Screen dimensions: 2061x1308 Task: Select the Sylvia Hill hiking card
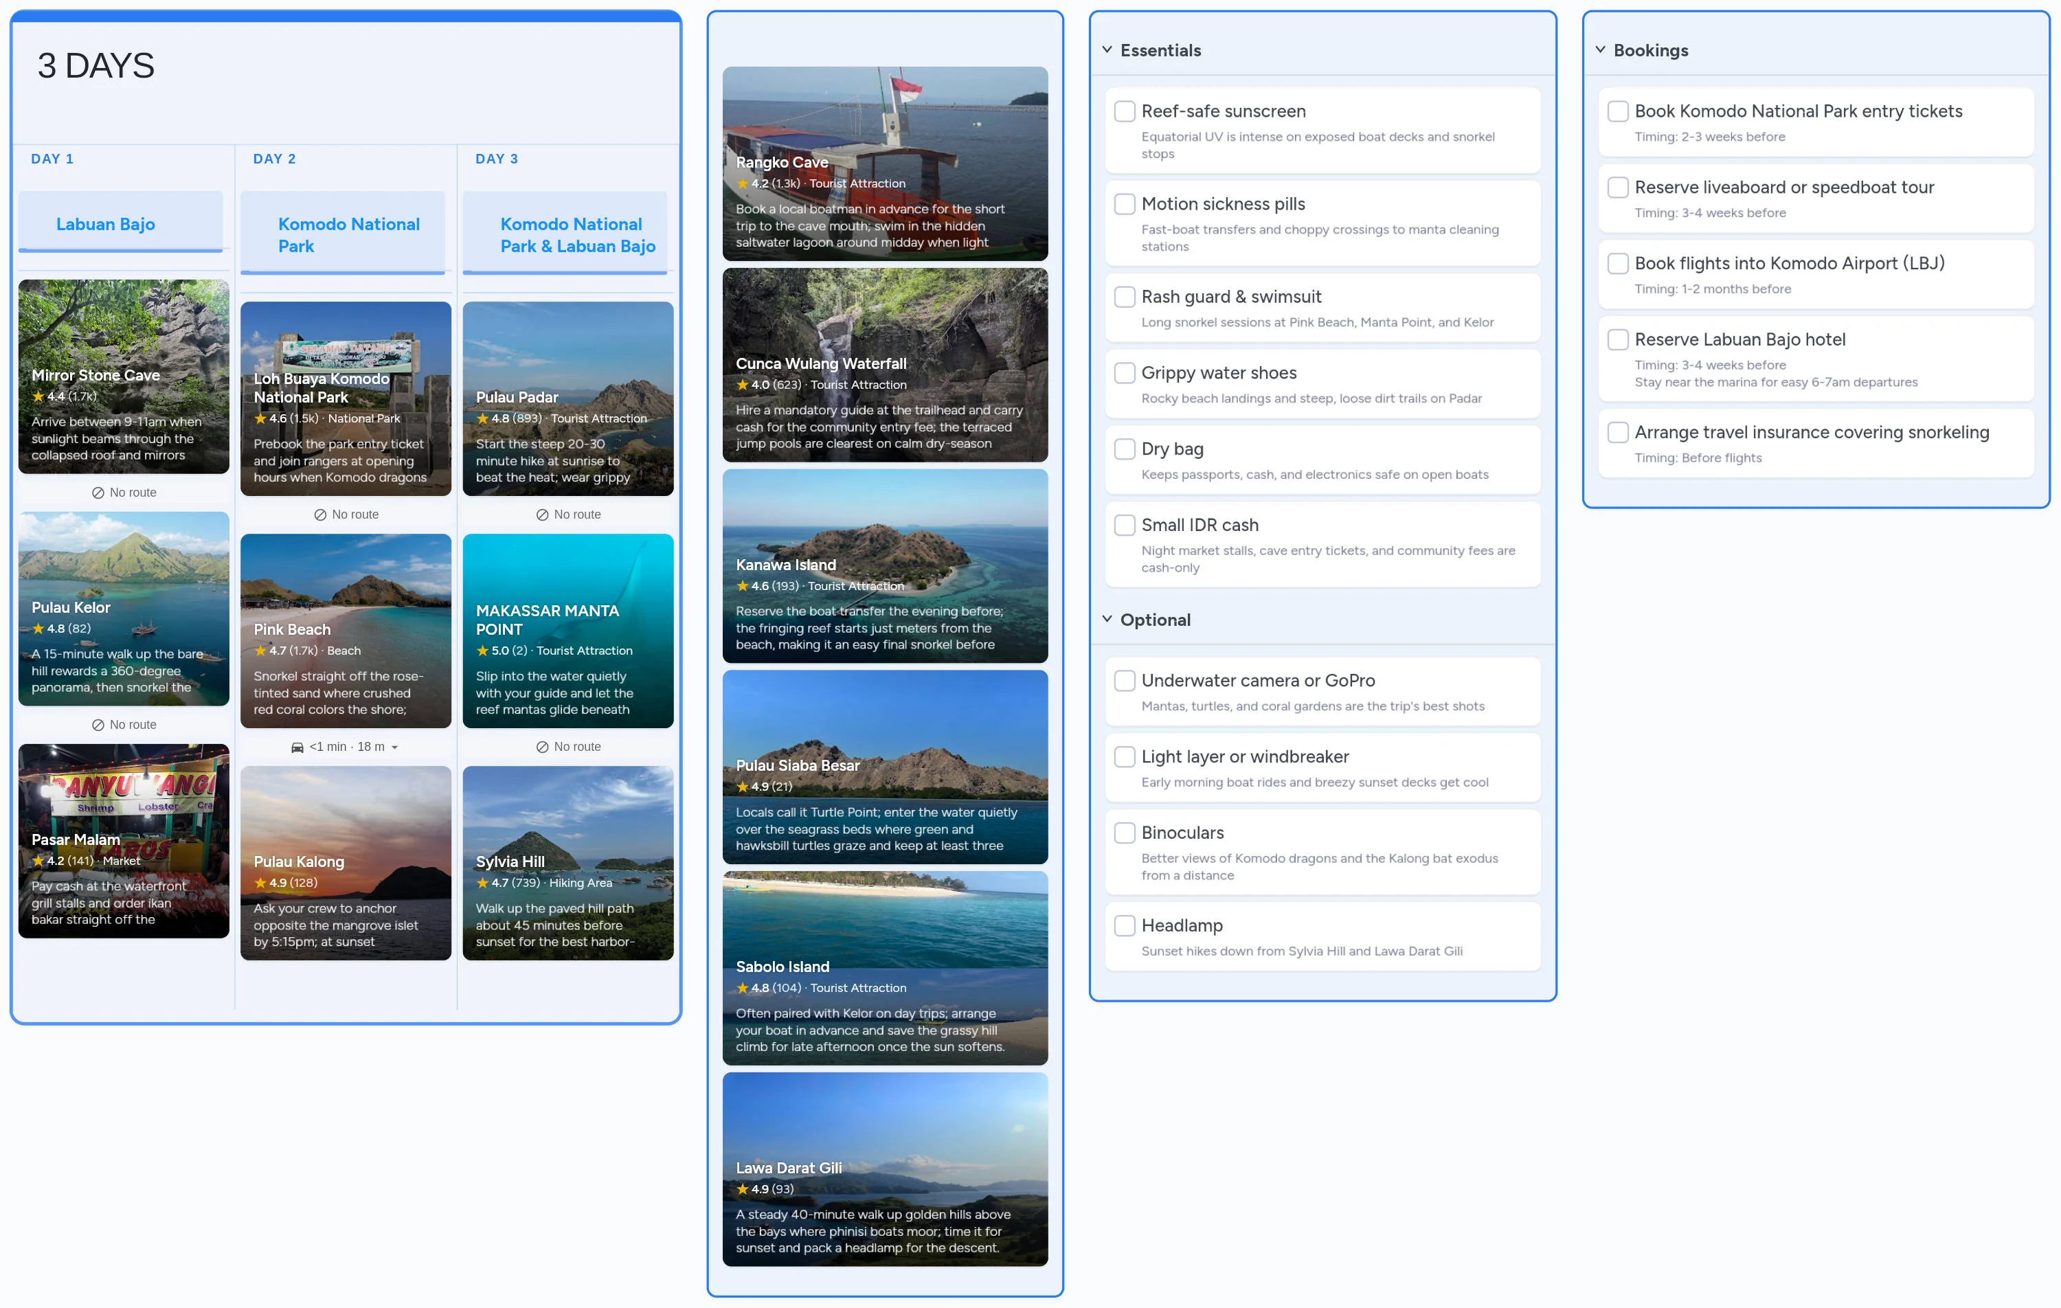tap(568, 864)
